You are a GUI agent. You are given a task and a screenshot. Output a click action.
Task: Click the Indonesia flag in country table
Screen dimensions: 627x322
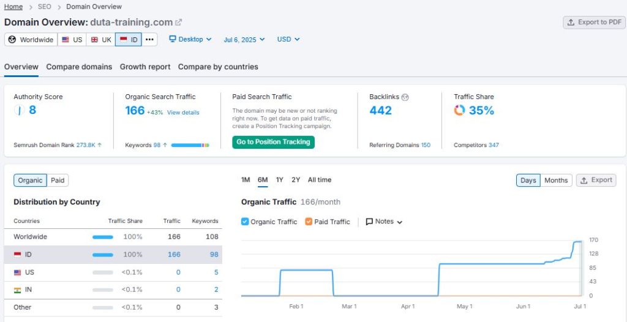18,254
